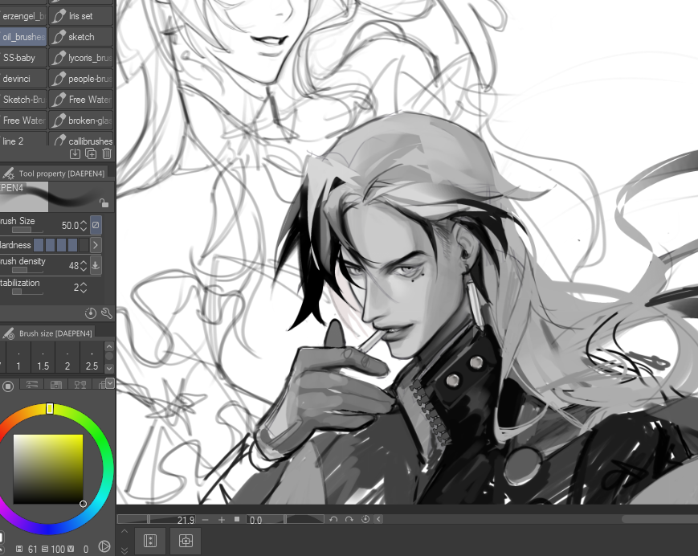The image size is (698, 556).
Task: Zoom in the canvas with plus button
Action: click(x=221, y=520)
